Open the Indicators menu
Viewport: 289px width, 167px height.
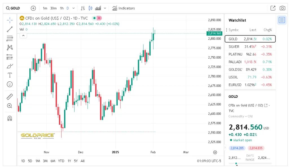(x=124, y=8)
